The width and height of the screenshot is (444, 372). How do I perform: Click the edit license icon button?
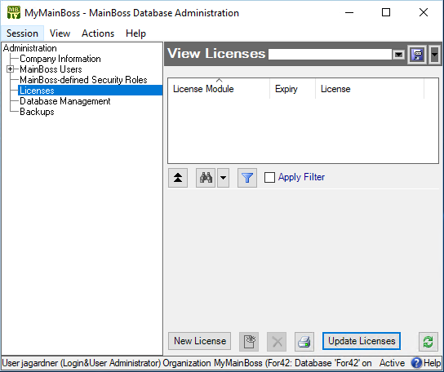(x=249, y=342)
